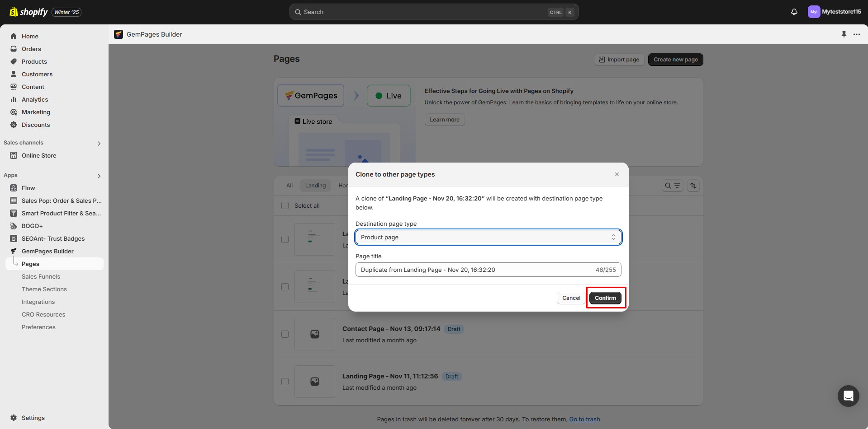Screen dimensions: 868x429
Task: Select Analytics in the Shopify sidebar
Action: point(35,99)
